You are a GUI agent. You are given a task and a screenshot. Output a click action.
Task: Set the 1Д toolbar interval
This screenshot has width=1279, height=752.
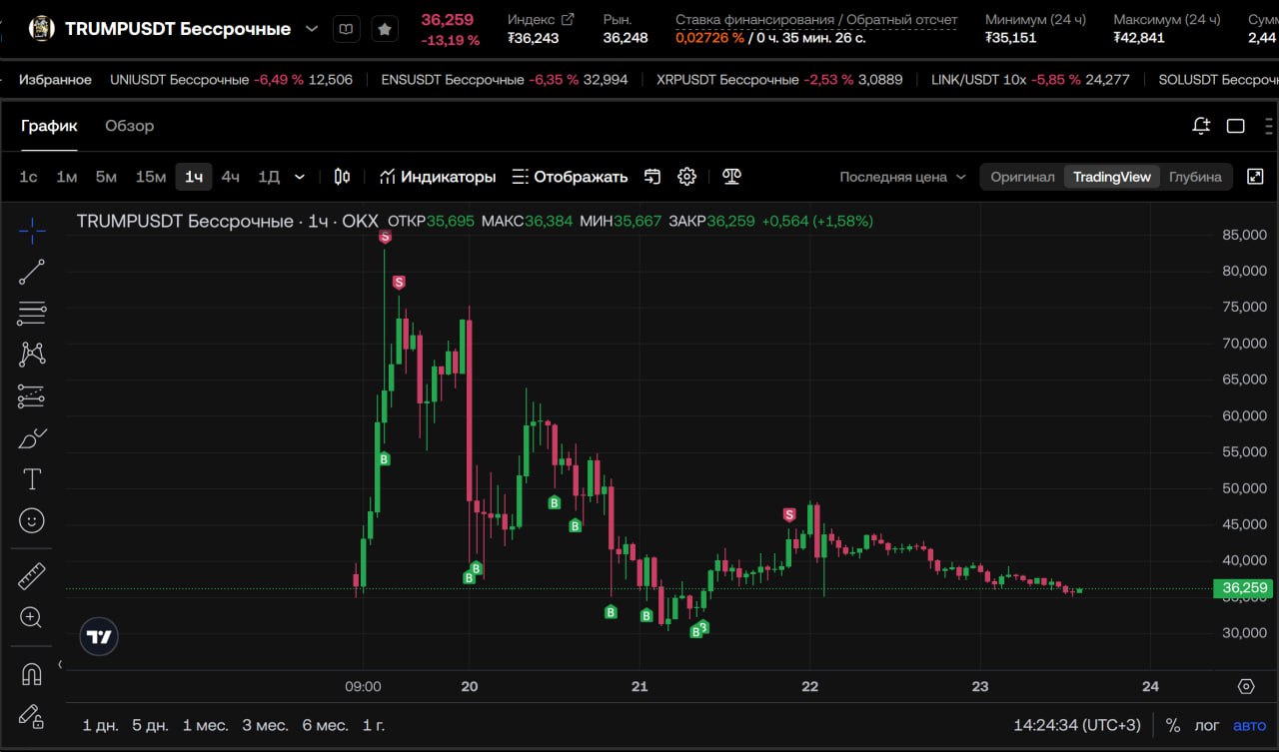[x=269, y=177]
